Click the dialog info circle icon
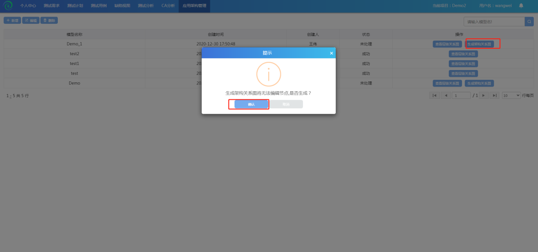 (269, 74)
